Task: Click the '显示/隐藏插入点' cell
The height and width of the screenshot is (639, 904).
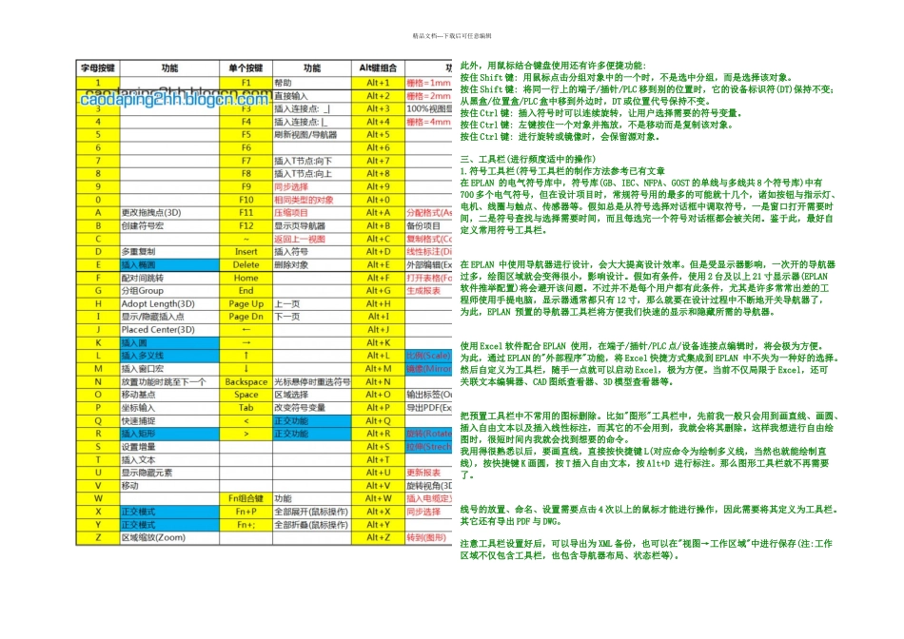Action: [169, 317]
